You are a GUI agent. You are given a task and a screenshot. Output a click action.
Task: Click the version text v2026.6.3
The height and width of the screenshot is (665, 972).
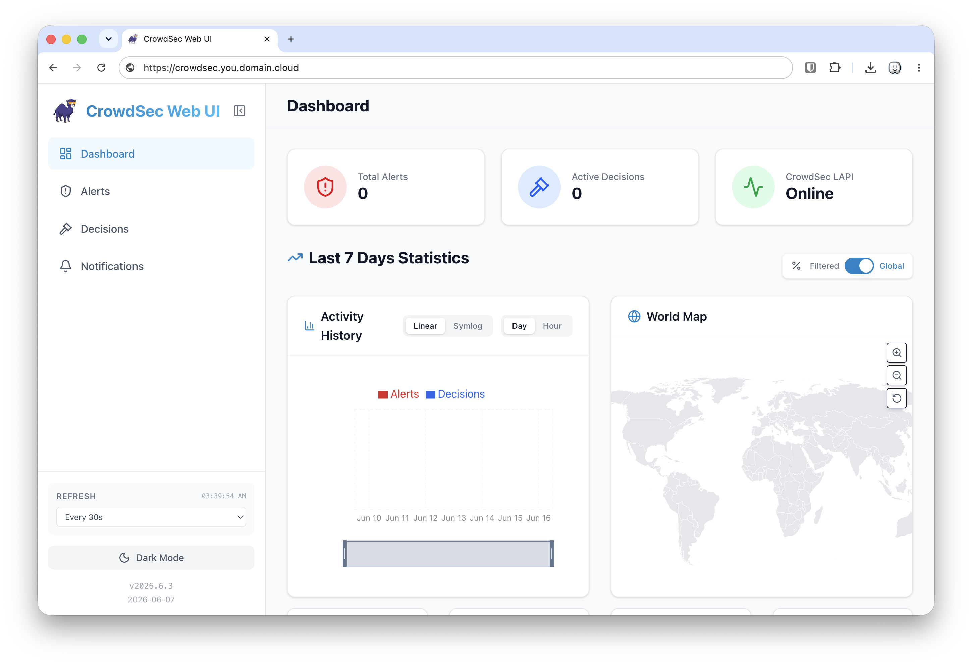click(x=151, y=586)
